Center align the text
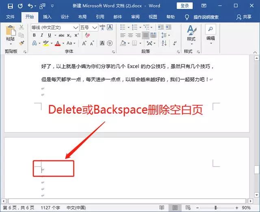Image resolution: width=260 pixels, height=212 pixels. point(130,35)
